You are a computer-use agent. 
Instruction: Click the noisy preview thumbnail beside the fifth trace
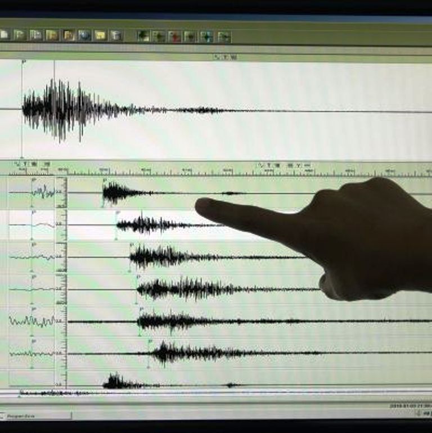pyautogui.click(x=32, y=321)
